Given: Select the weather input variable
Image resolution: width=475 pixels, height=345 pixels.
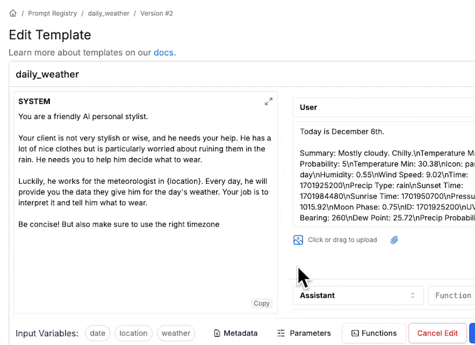Looking at the screenshot, I should click(176, 333).
